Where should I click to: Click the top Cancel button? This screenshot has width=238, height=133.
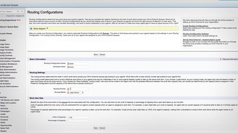(102, 54)
